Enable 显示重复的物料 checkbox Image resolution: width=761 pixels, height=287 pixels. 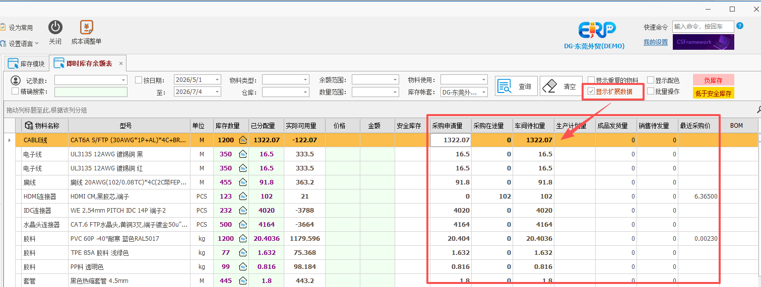tap(591, 80)
